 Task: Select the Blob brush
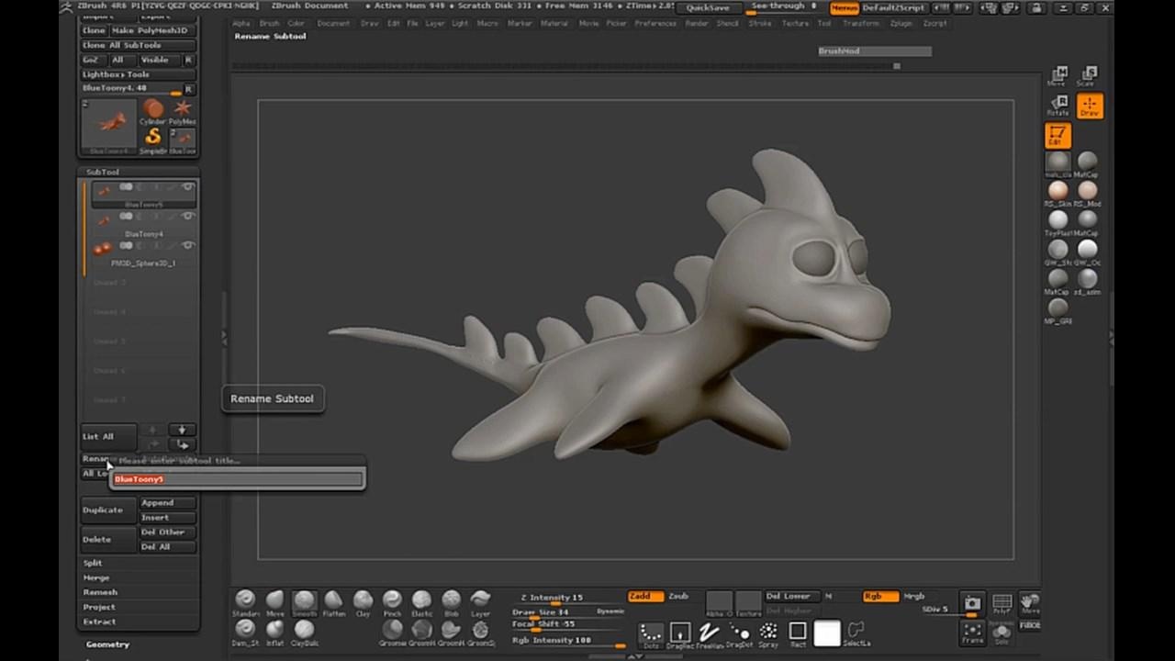tap(451, 602)
